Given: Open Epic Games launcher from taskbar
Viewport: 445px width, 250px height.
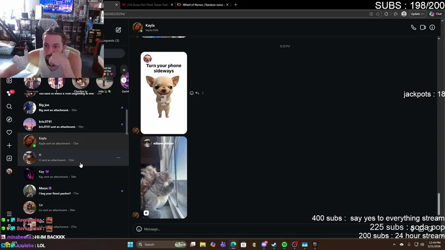Looking at the screenshot, I should click(315, 244).
